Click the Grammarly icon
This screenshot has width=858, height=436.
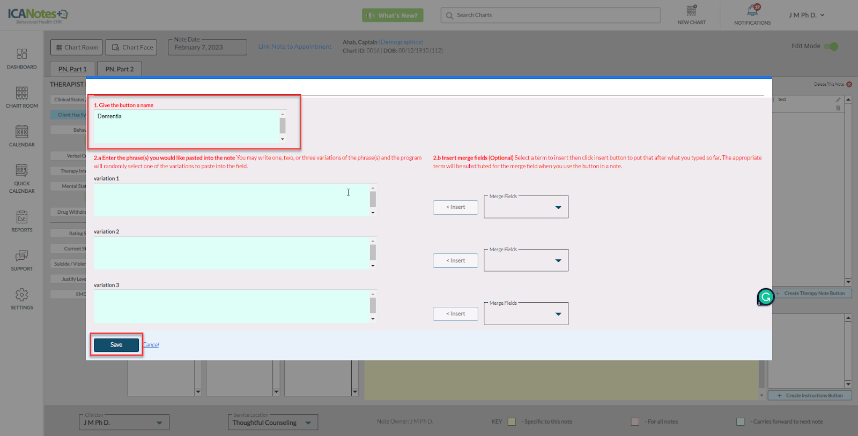tap(766, 296)
